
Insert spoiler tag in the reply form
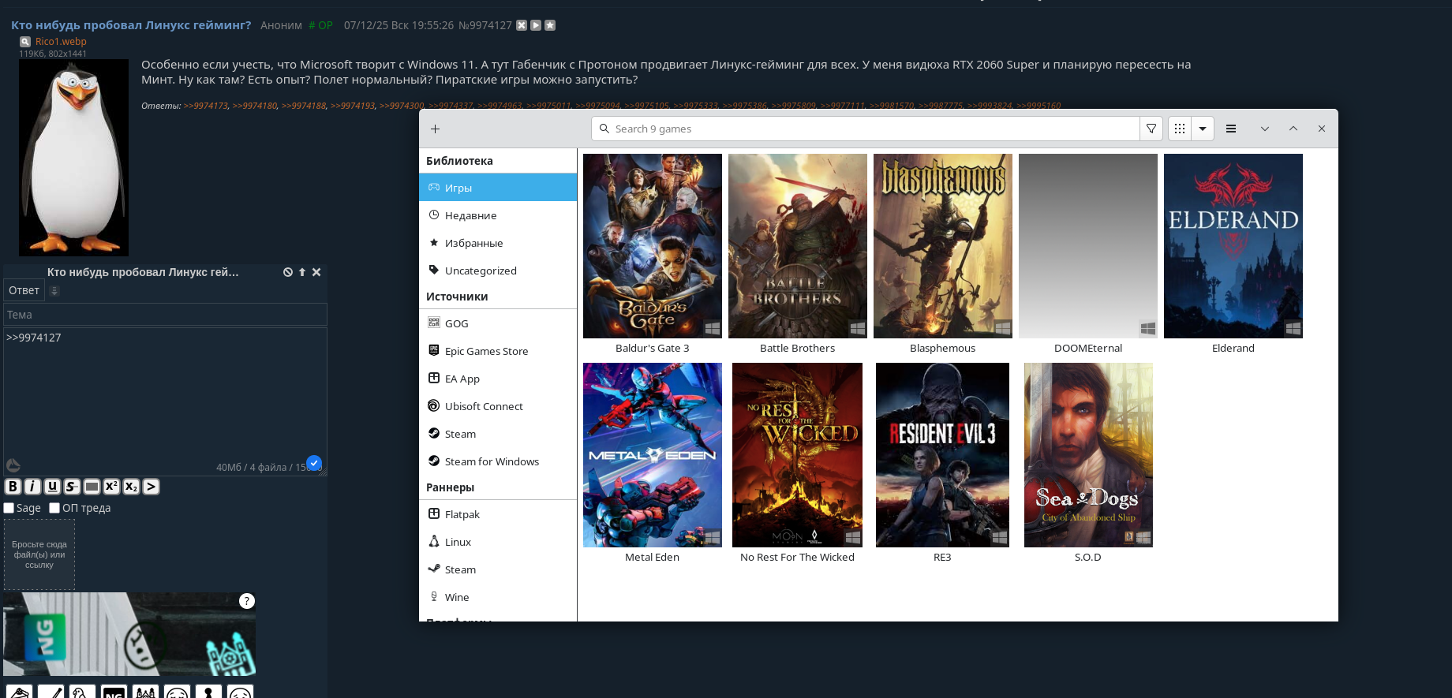[x=92, y=487]
